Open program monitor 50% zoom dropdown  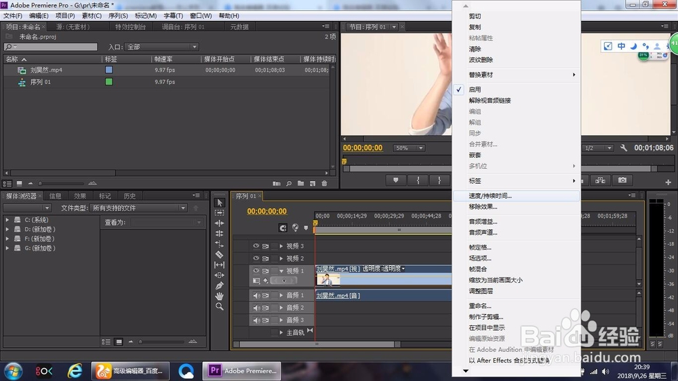coord(409,148)
